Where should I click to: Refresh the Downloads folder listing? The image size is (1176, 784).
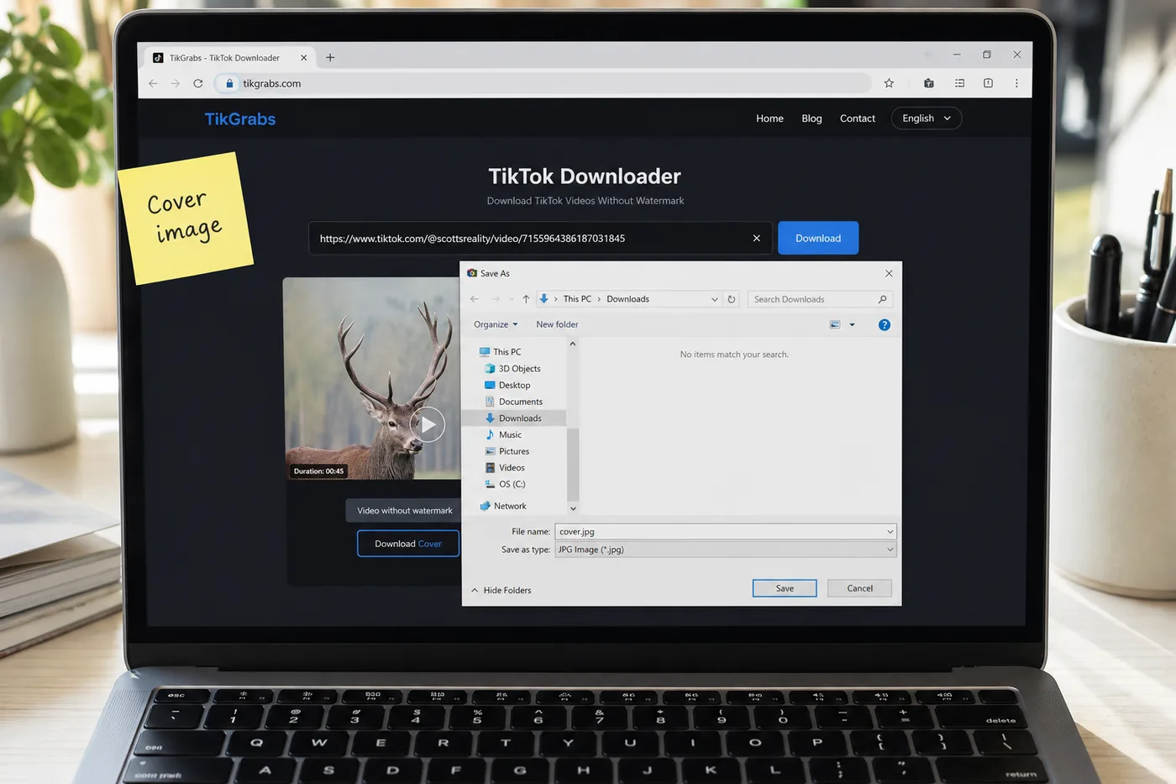pos(731,299)
